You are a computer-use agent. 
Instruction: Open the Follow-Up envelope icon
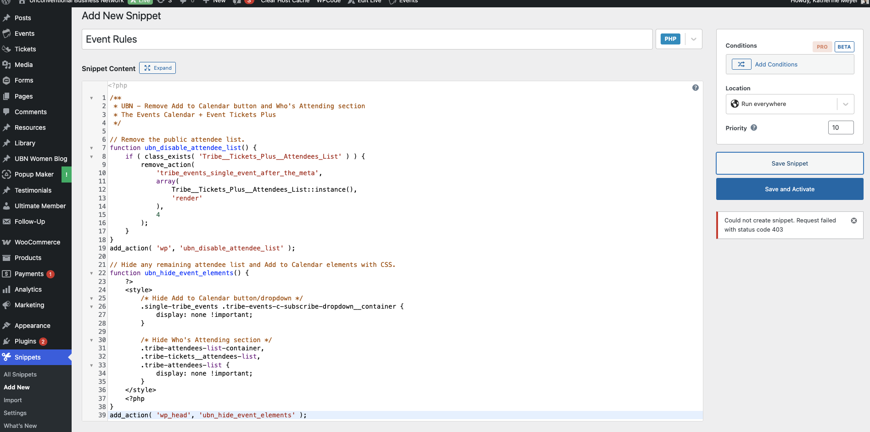(6, 222)
